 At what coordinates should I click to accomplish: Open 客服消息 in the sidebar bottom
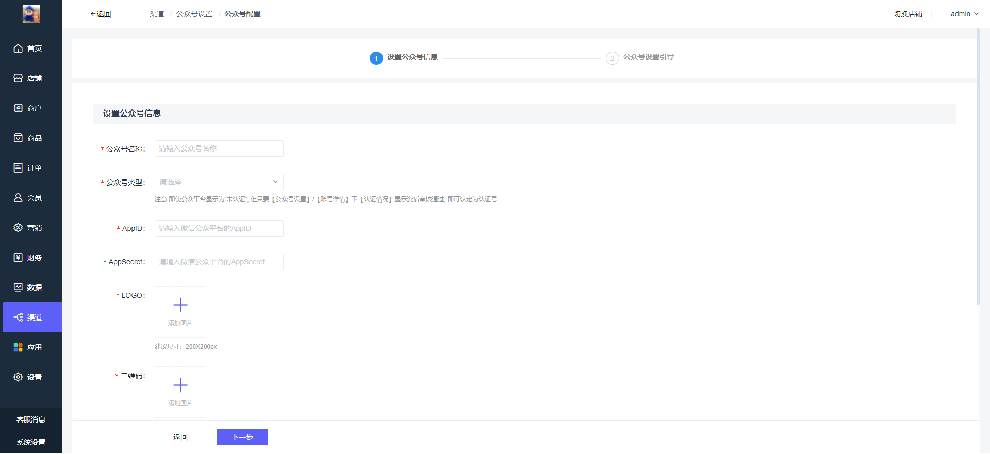pyautogui.click(x=31, y=419)
